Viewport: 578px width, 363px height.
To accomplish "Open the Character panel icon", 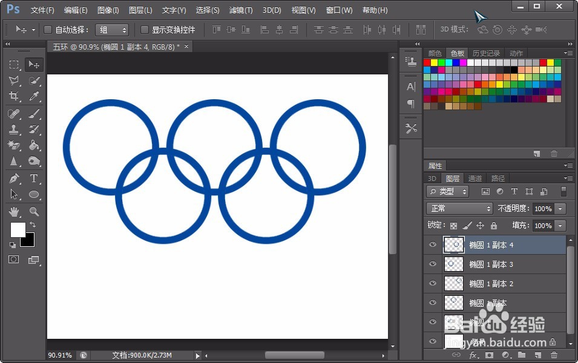I will click(x=410, y=87).
